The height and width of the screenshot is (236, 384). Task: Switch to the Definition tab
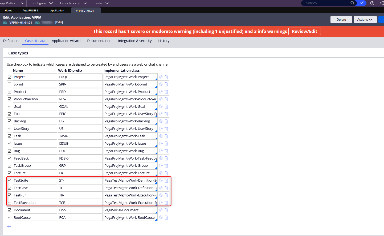[x=11, y=41]
